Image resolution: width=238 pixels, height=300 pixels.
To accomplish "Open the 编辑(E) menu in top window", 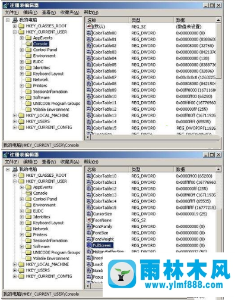I will [x=30, y=12].
